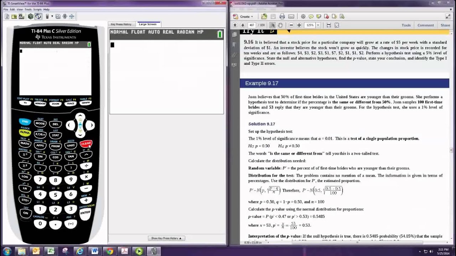
Task: Choose the Select tool cursor icon in Acrobat
Action: (273, 25)
